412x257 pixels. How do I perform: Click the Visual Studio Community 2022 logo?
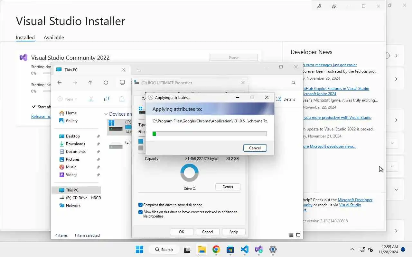click(x=23, y=58)
